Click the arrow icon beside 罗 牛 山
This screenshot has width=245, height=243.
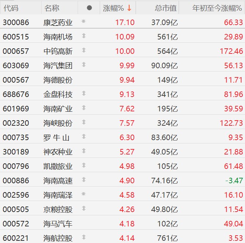click(84, 137)
